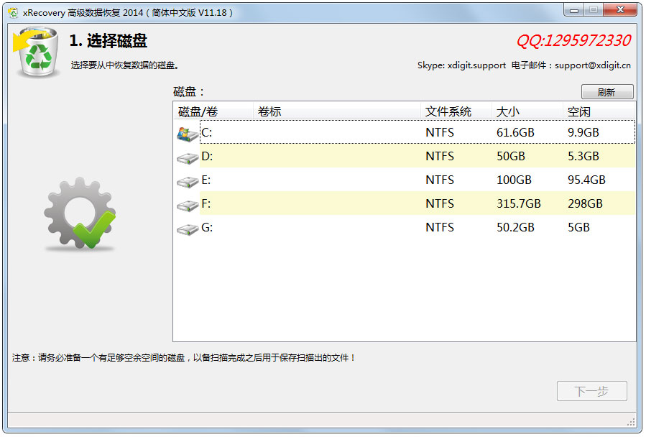Image resolution: width=646 pixels, height=437 pixels.
Task: Select the F: drive label
Action: click(206, 203)
